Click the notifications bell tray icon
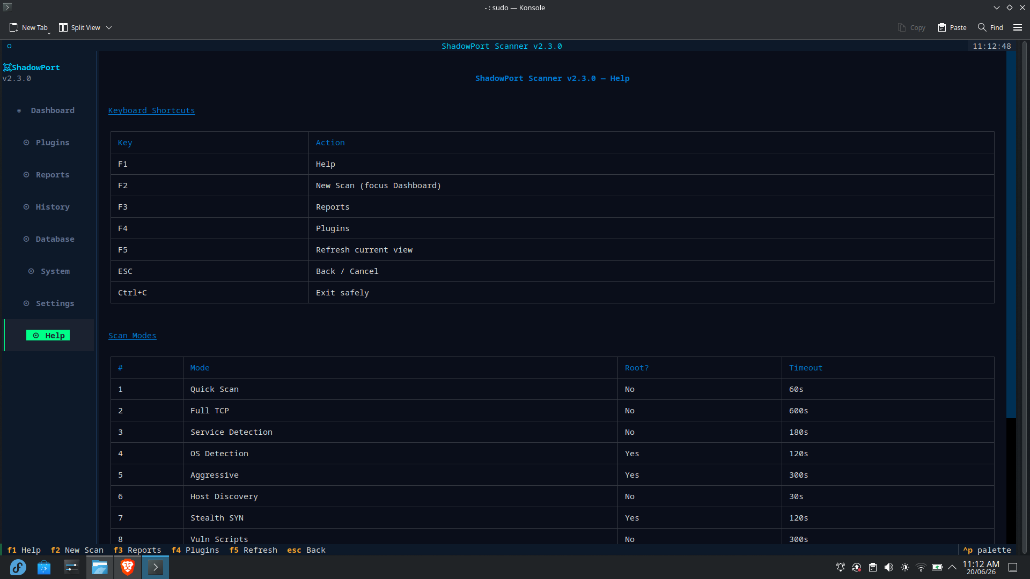 pyautogui.click(x=841, y=567)
